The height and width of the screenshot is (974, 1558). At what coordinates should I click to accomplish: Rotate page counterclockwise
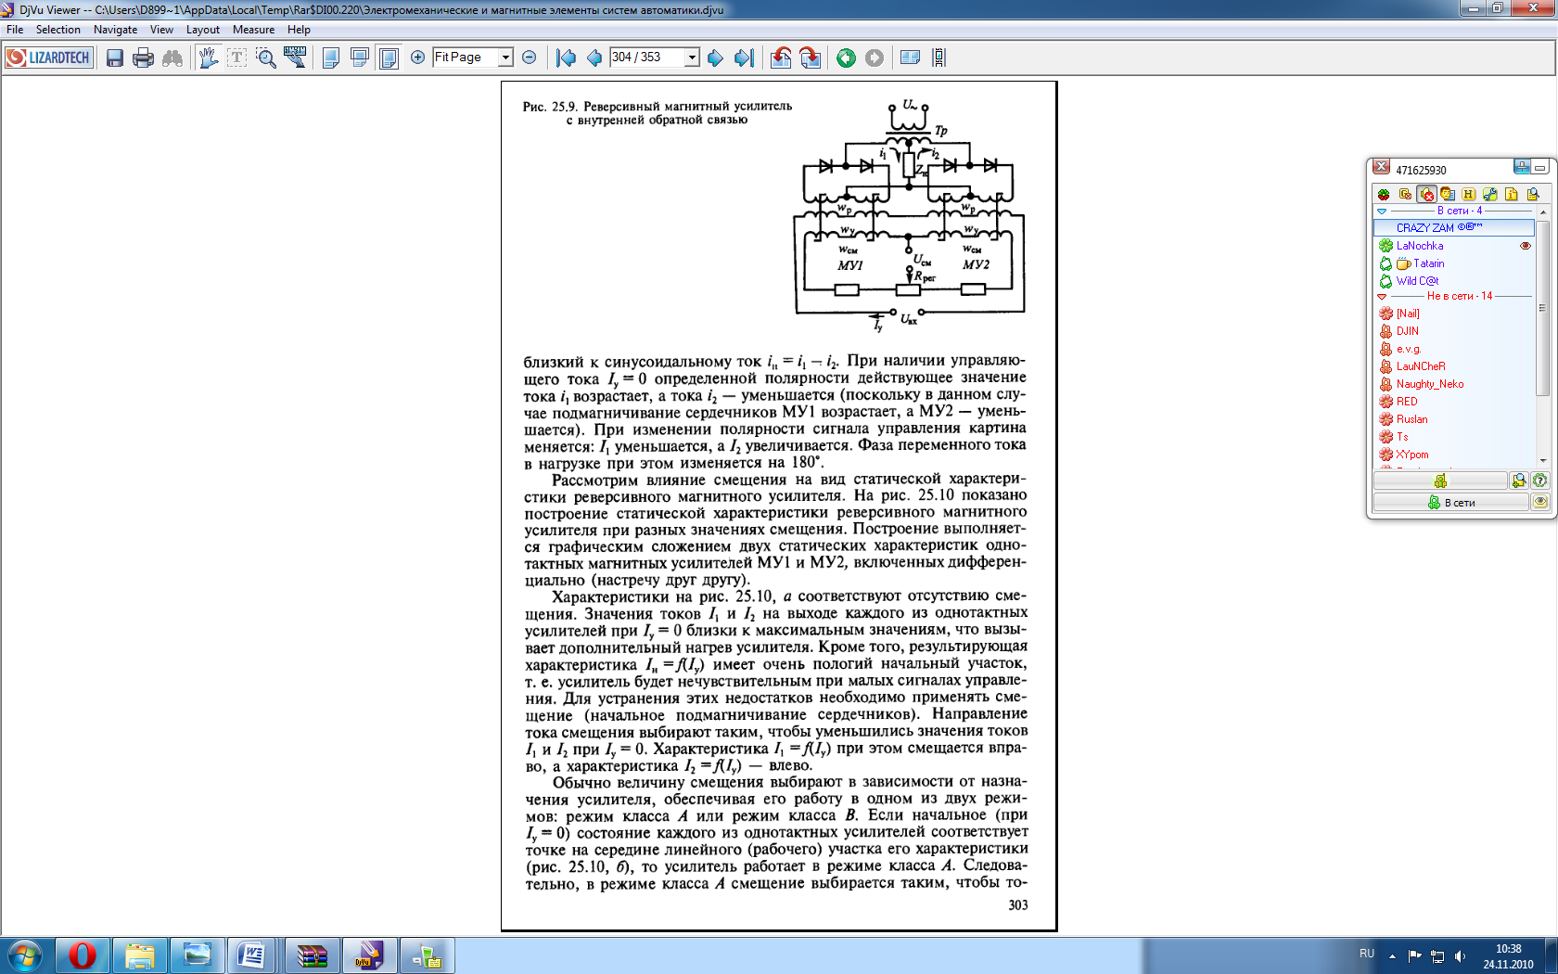tap(781, 58)
